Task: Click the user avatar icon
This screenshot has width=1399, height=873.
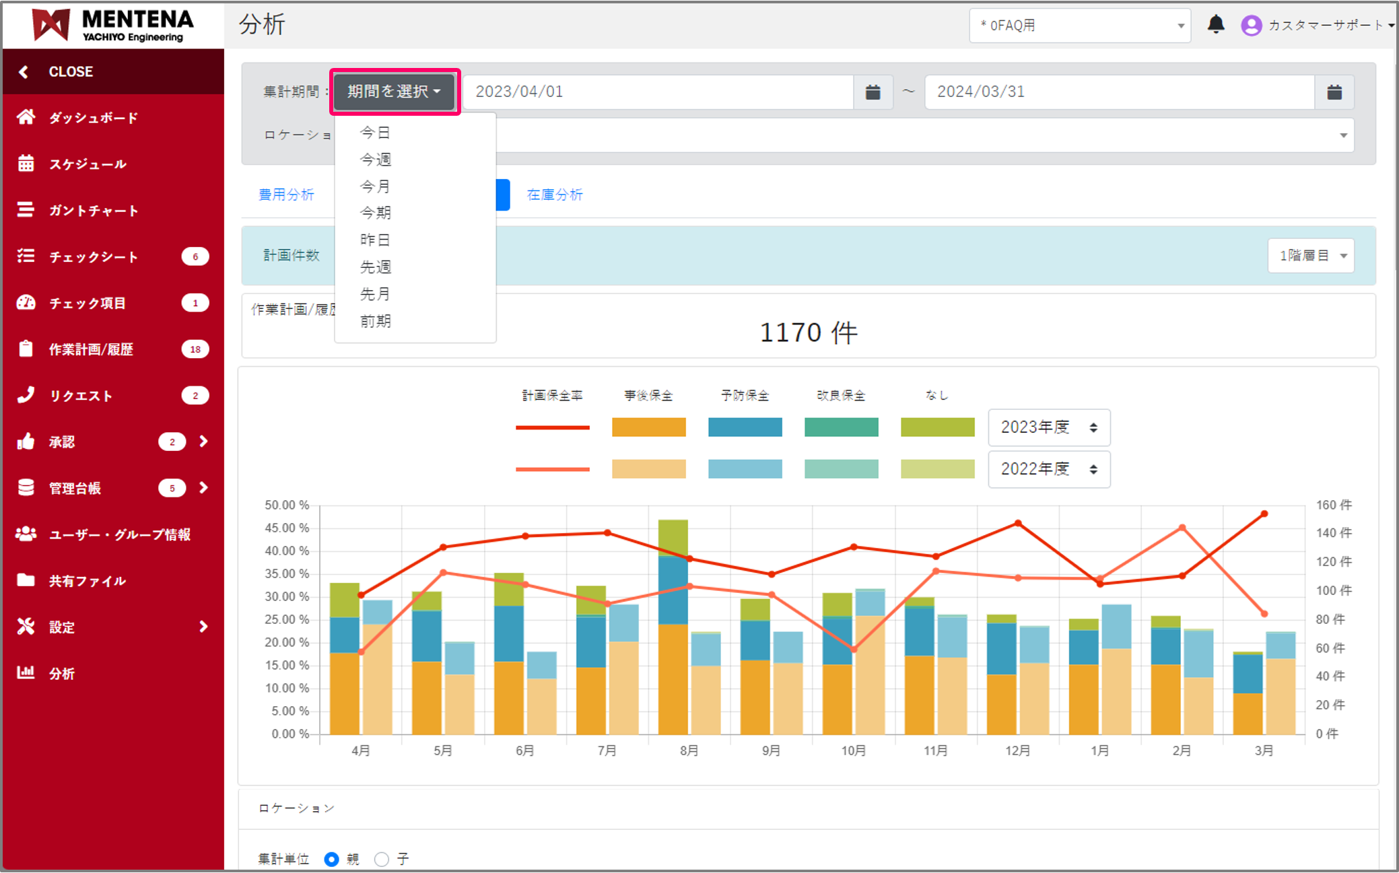Action: 1251,25
